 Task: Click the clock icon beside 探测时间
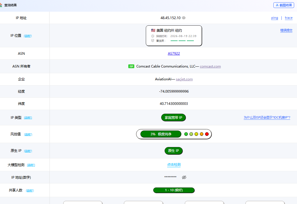click(153, 36)
